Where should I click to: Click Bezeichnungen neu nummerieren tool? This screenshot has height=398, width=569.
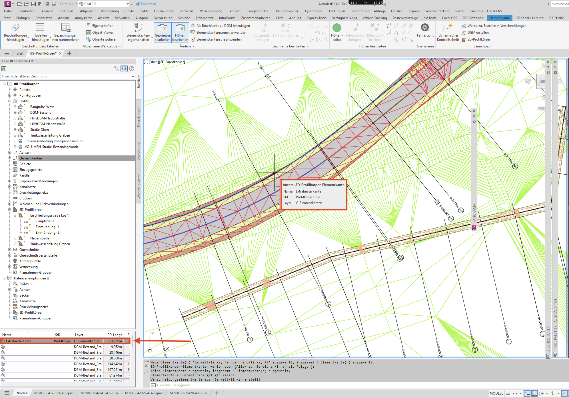pos(66,32)
